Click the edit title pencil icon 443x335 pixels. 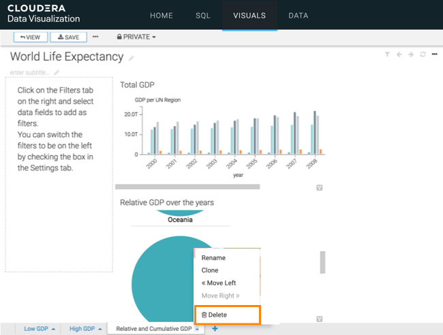[x=132, y=59]
